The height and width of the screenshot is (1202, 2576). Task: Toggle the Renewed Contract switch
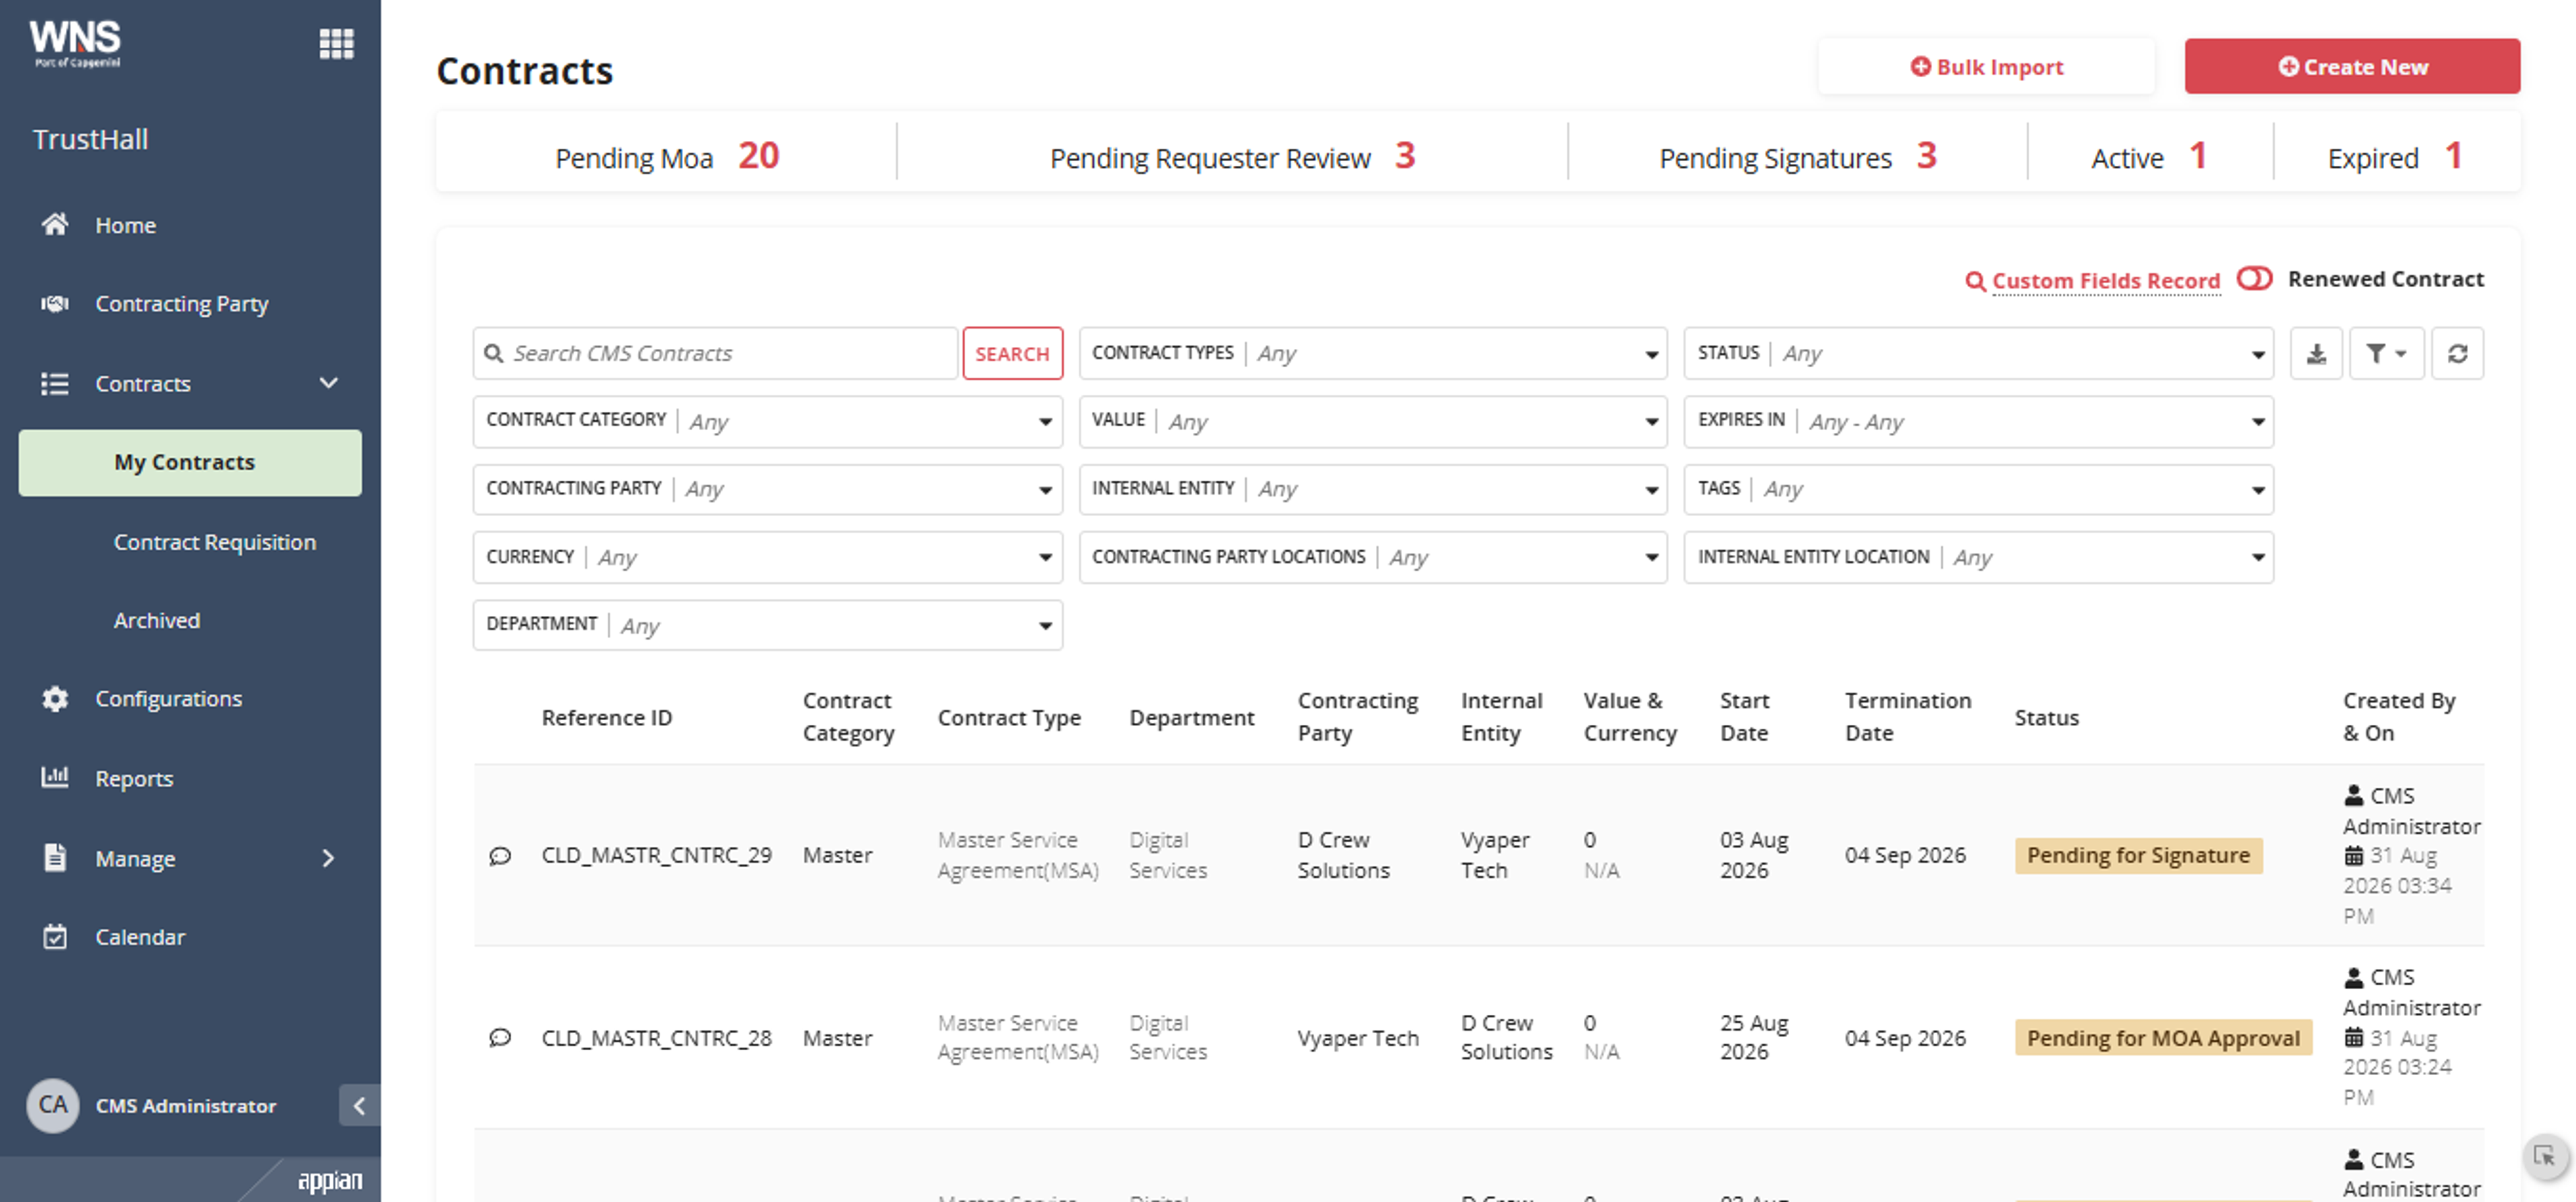tap(2254, 279)
